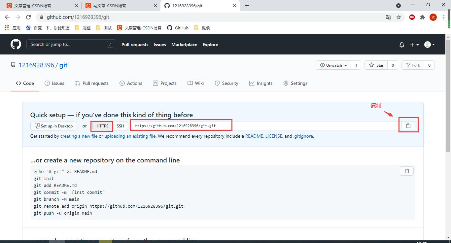This screenshot has width=451, height=243.
Task: Click the browser back arrow
Action: (7, 17)
